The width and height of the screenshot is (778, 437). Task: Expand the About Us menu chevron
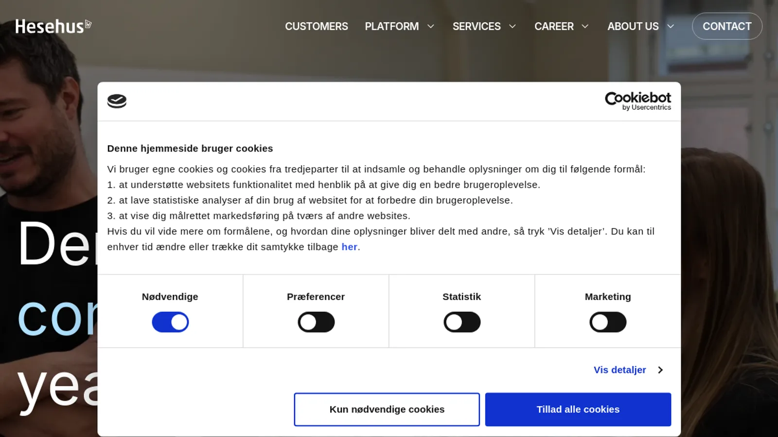click(x=671, y=26)
